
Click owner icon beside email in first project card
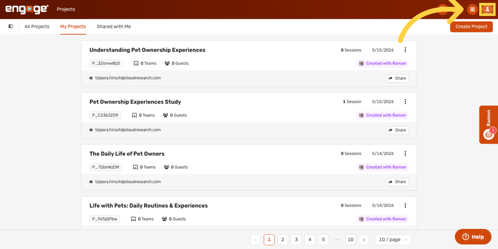point(91,78)
